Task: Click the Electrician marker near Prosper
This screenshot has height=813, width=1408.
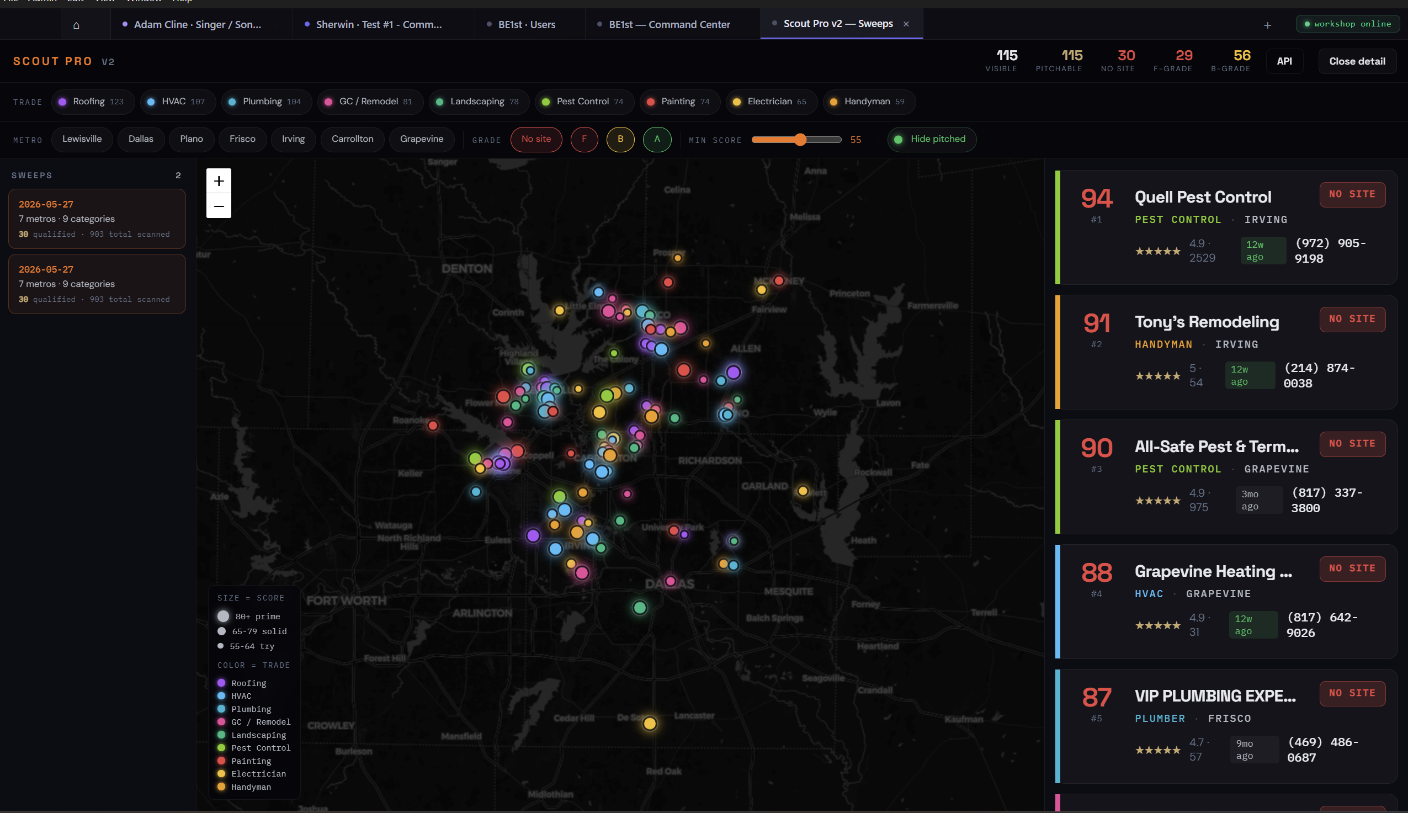Action: (x=677, y=258)
